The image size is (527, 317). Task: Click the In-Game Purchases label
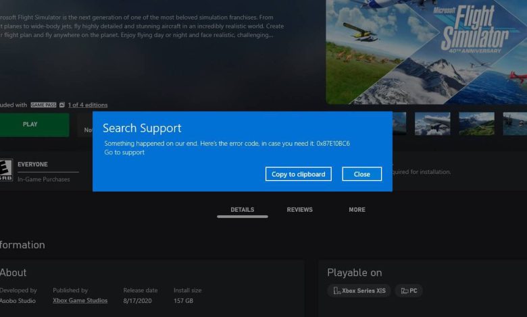[44, 179]
